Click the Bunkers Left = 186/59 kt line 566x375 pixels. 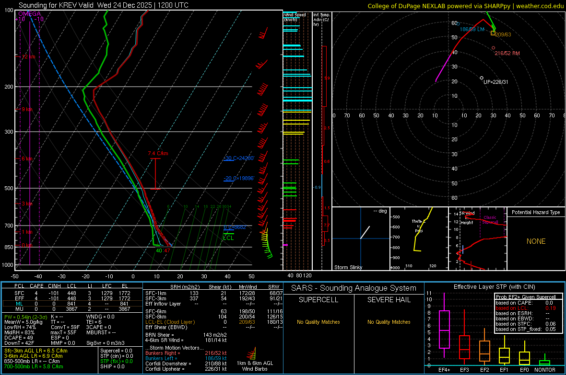coord(186,358)
